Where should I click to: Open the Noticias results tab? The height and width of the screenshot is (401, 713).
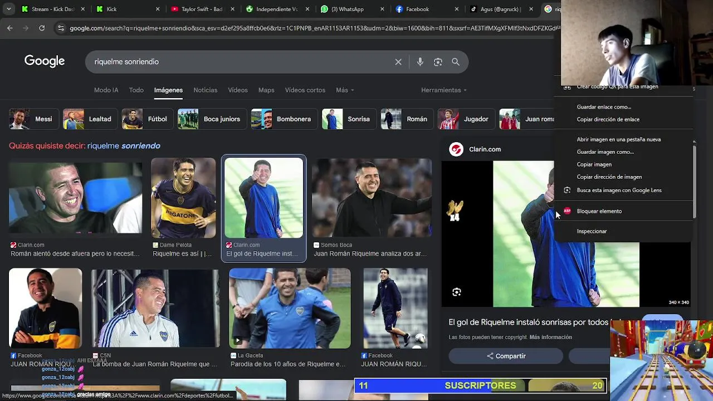(x=206, y=90)
